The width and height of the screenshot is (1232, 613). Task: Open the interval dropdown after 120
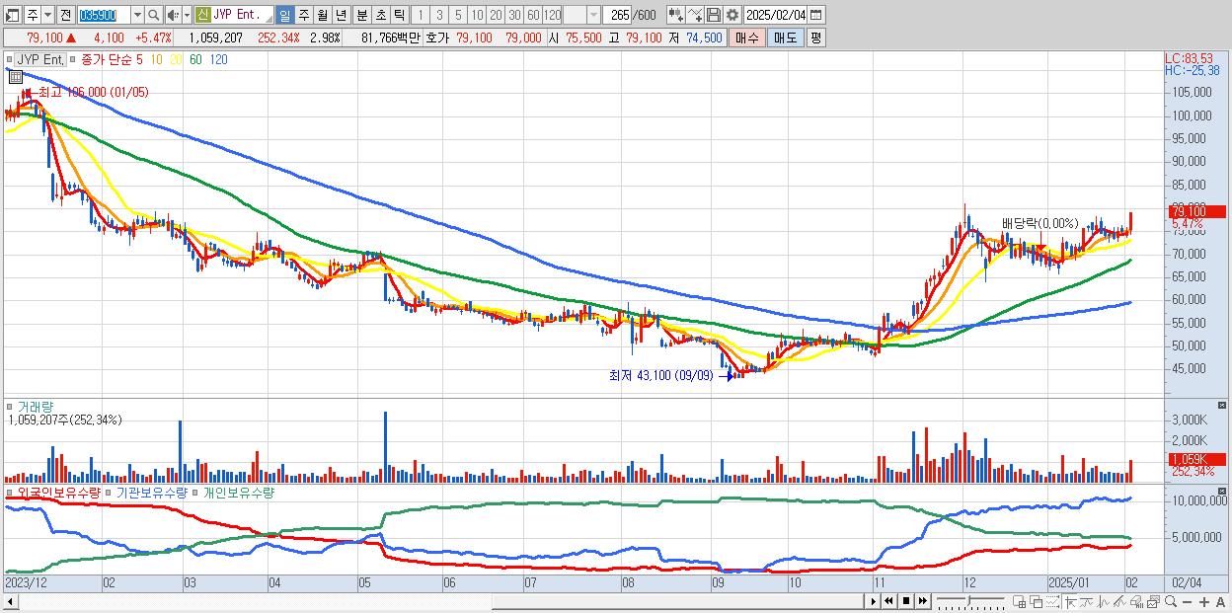(593, 15)
